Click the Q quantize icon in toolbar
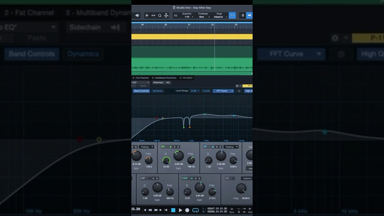The height and width of the screenshot is (216, 384). [x=160, y=15]
